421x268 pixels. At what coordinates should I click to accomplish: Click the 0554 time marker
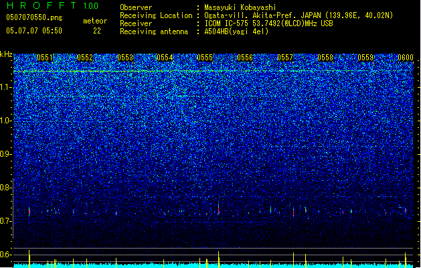click(165, 58)
